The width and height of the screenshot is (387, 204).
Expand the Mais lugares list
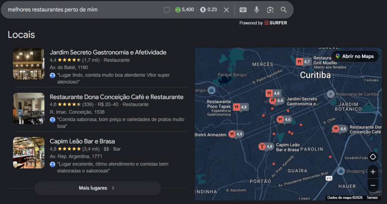point(98,188)
